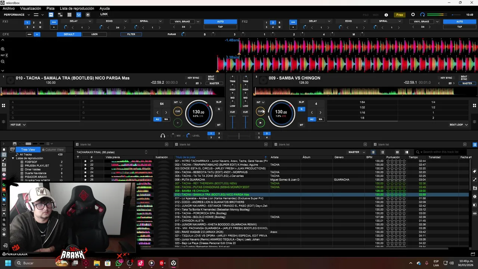Click the LINK button

104,14
